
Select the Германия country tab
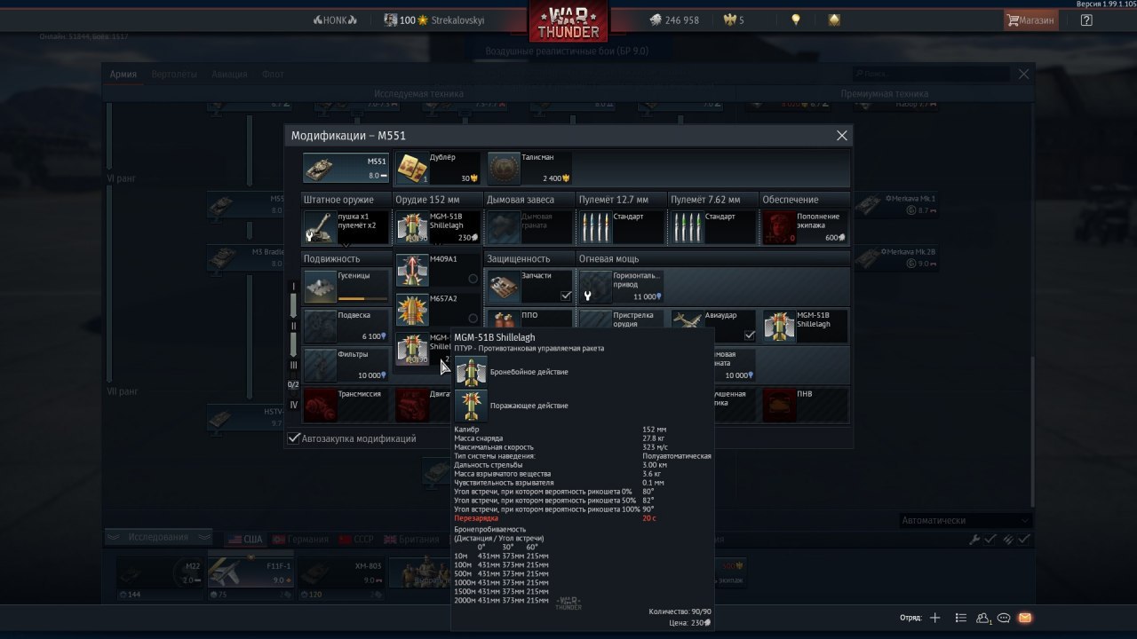click(x=300, y=540)
